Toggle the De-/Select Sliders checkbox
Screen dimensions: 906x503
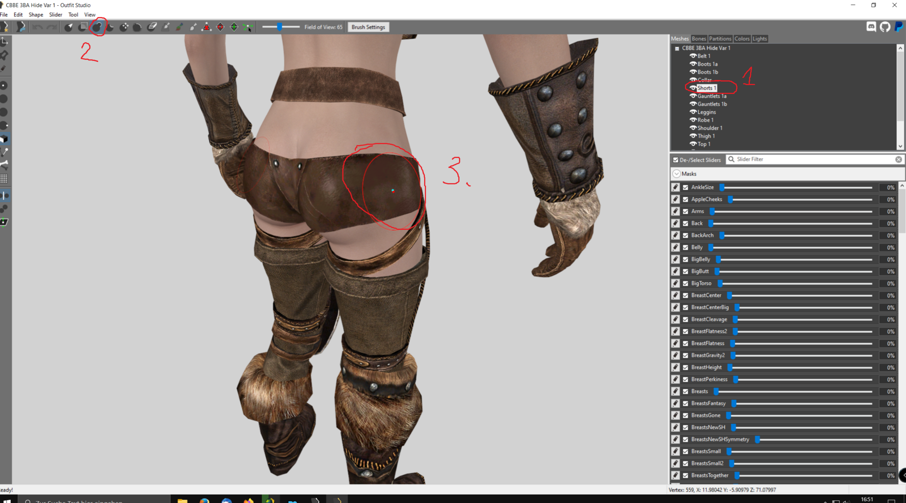(x=676, y=160)
